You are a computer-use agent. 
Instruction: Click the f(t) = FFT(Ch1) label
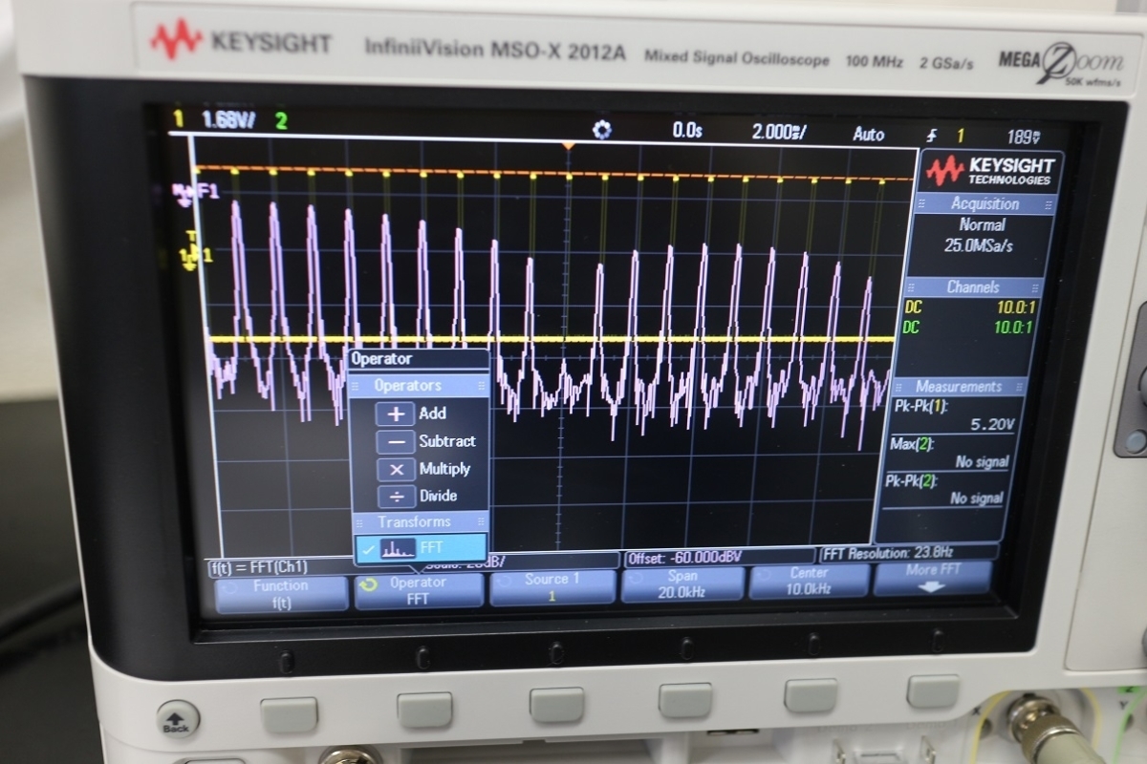pyautogui.click(x=260, y=567)
